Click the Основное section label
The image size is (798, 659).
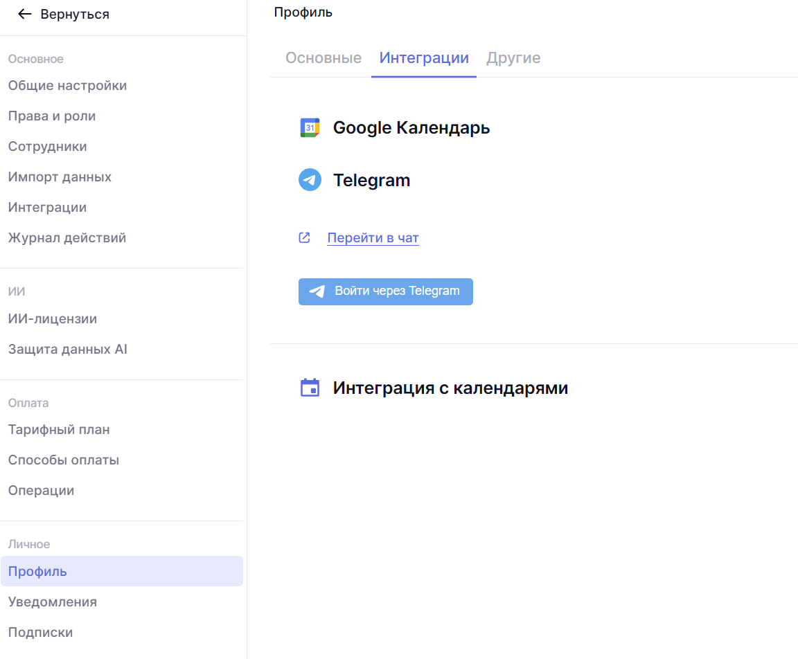(x=35, y=59)
